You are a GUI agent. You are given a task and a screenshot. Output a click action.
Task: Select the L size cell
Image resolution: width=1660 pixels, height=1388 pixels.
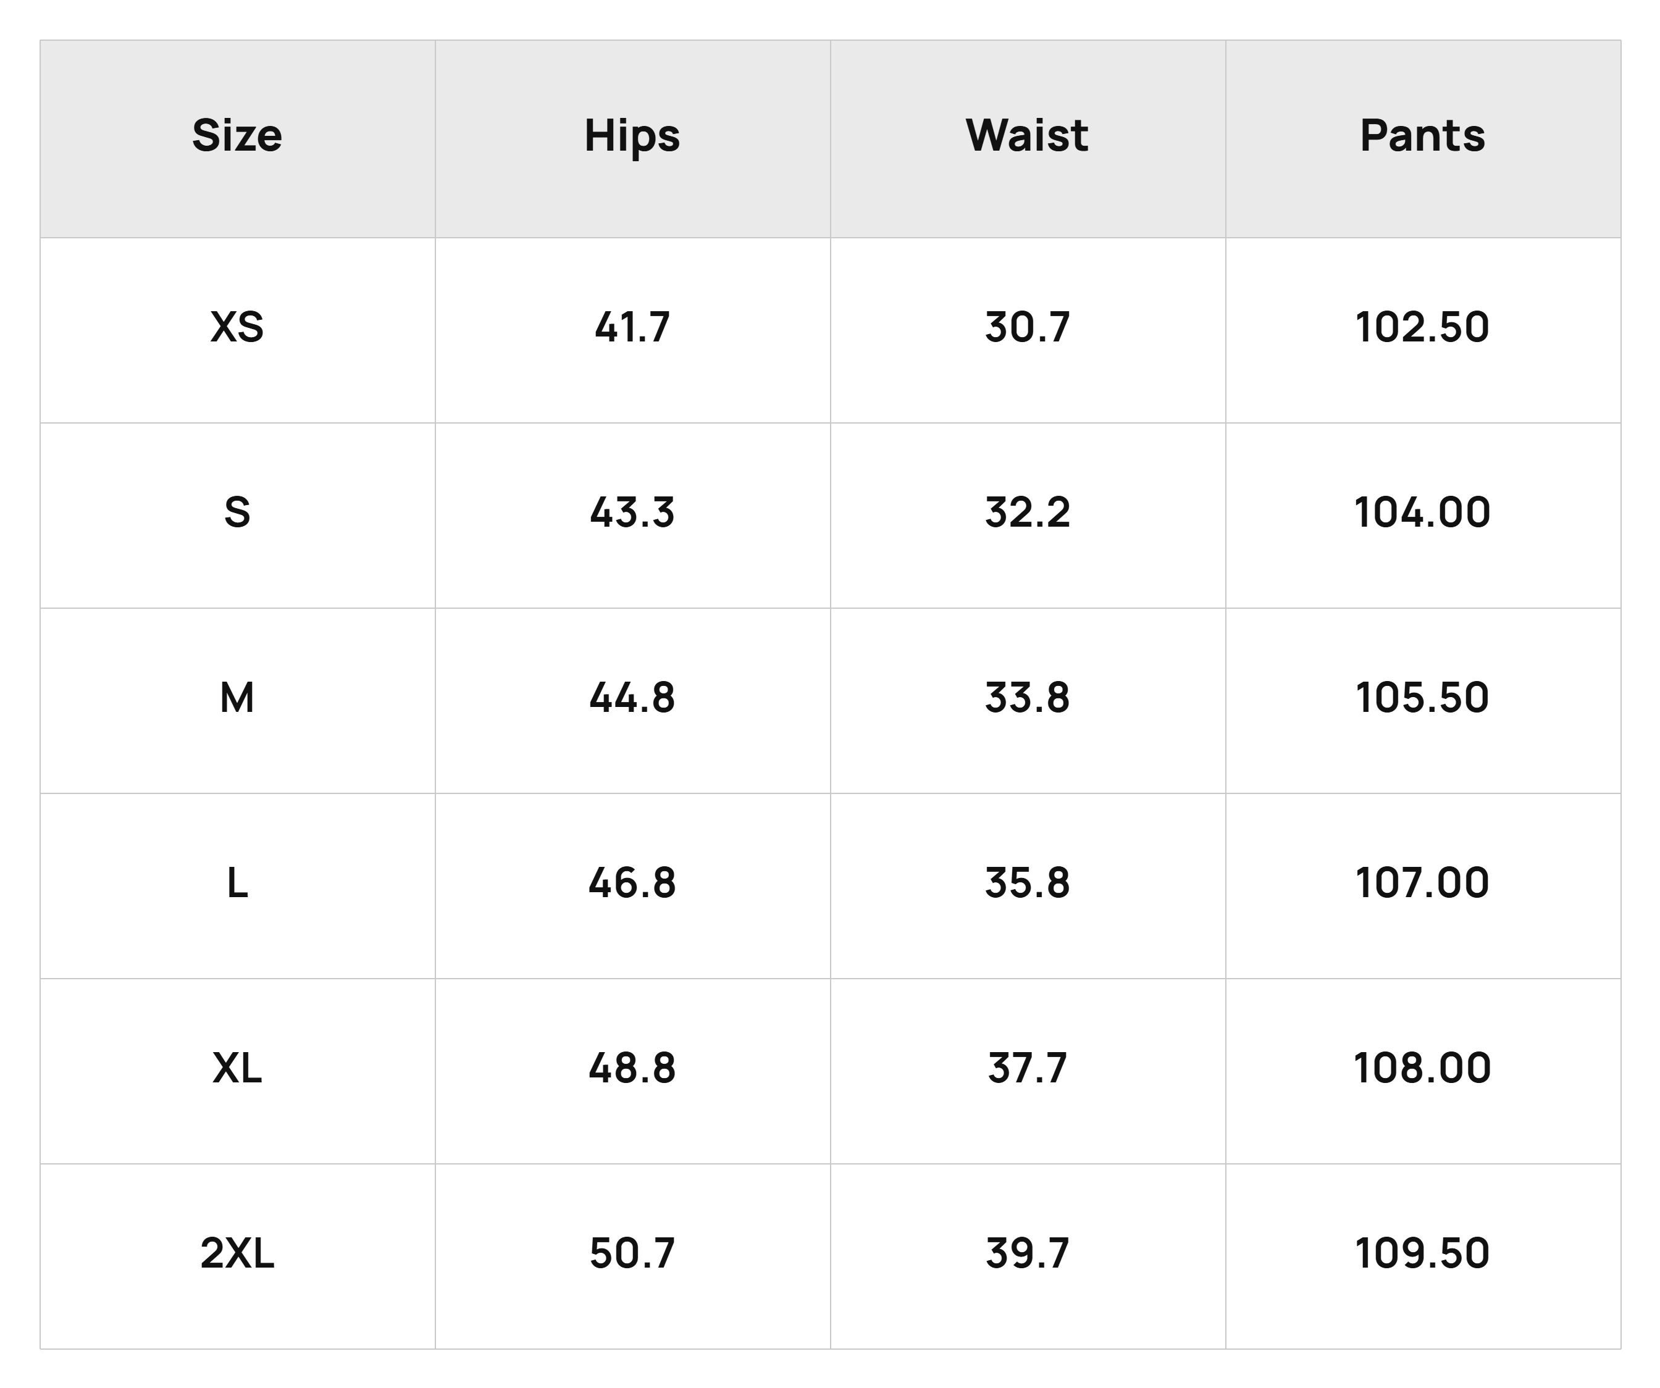(x=237, y=886)
